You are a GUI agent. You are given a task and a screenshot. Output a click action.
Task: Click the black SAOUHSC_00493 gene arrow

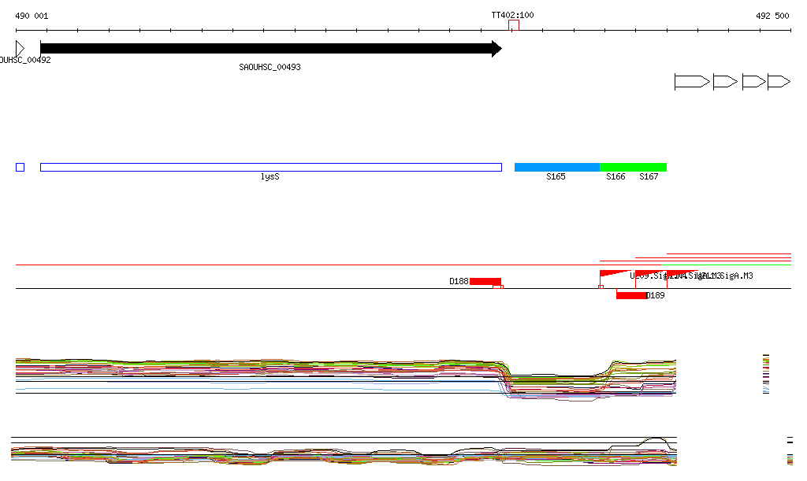[x=268, y=49]
